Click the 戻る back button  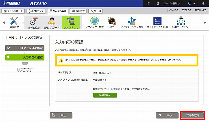pos(167,115)
